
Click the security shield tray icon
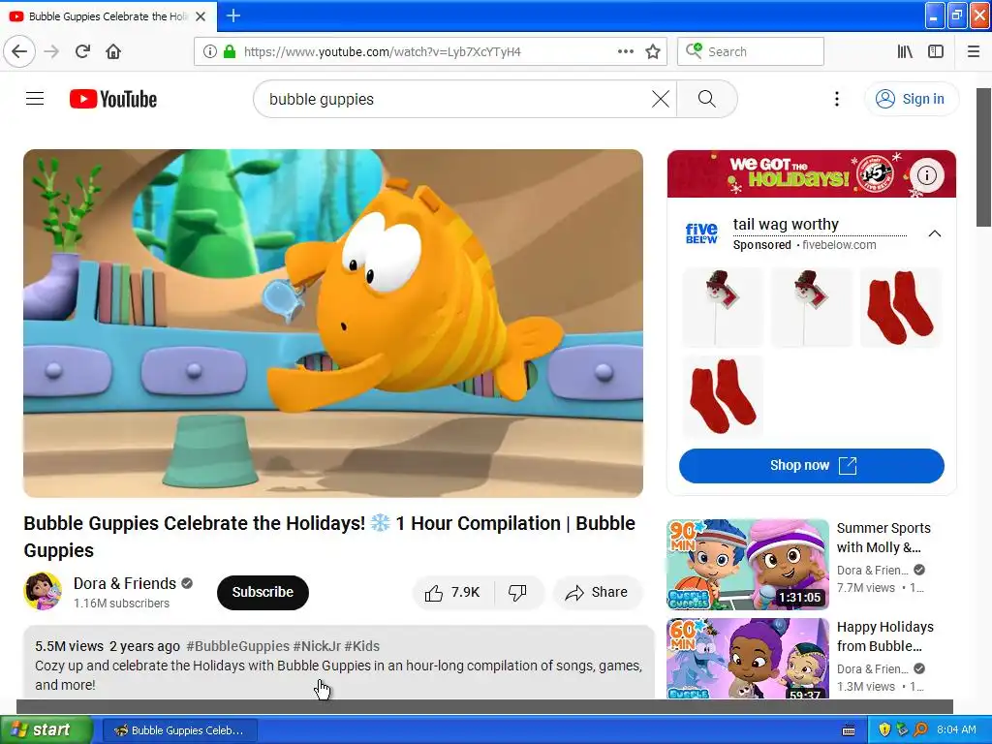tap(883, 730)
